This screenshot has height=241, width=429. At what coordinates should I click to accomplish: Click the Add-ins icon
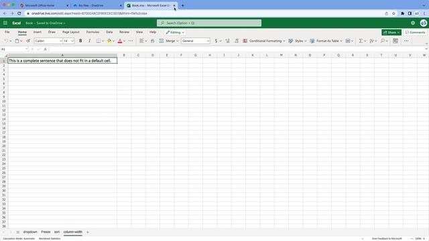point(395,41)
